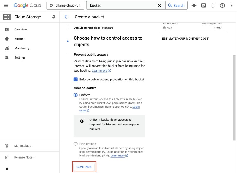Click the Gemini AI sparkle icon
237x173 pixels.
194,5
